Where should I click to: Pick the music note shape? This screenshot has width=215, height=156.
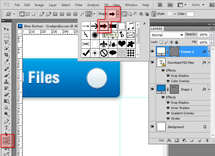tap(131, 26)
